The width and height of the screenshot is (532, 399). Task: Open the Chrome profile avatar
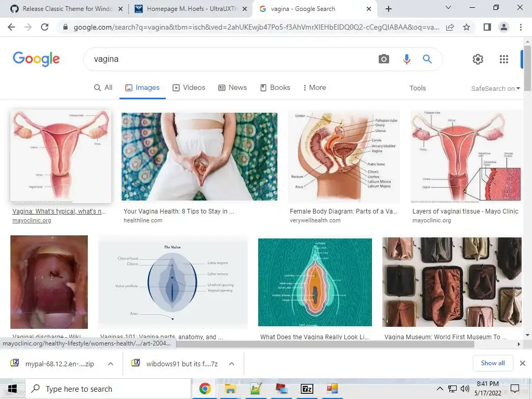point(504,27)
